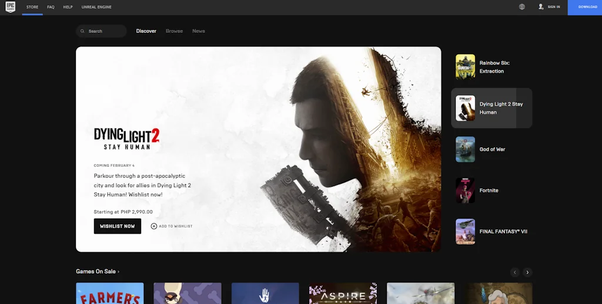Open the gray-haired character game card
This screenshot has width=602, height=304.
coord(499,293)
